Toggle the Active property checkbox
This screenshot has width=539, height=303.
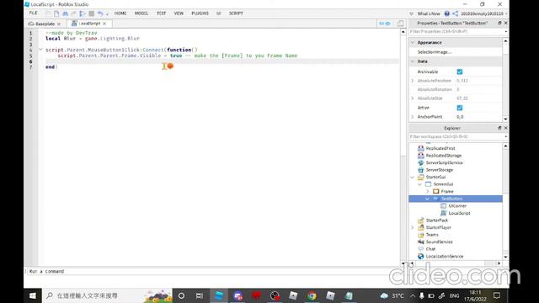pyautogui.click(x=460, y=108)
